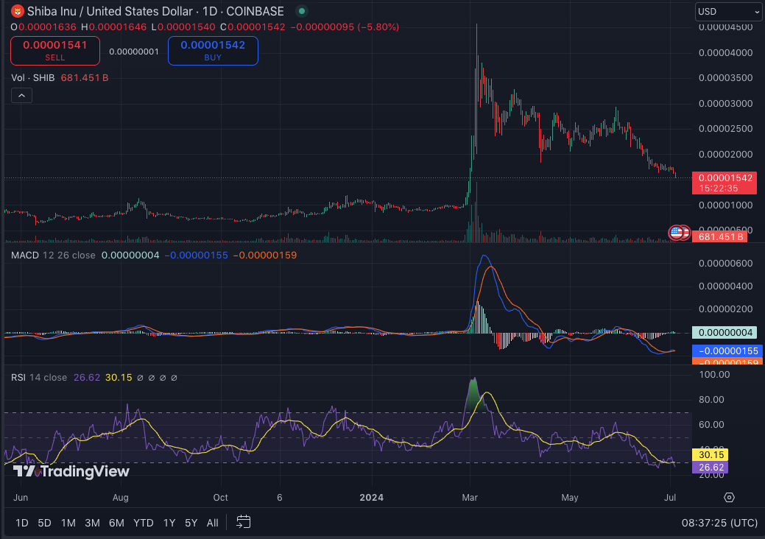Click the 0.00000600 MACD axis label
Image resolution: width=765 pixels, height=539 pixels.
(x=725, y=264)
